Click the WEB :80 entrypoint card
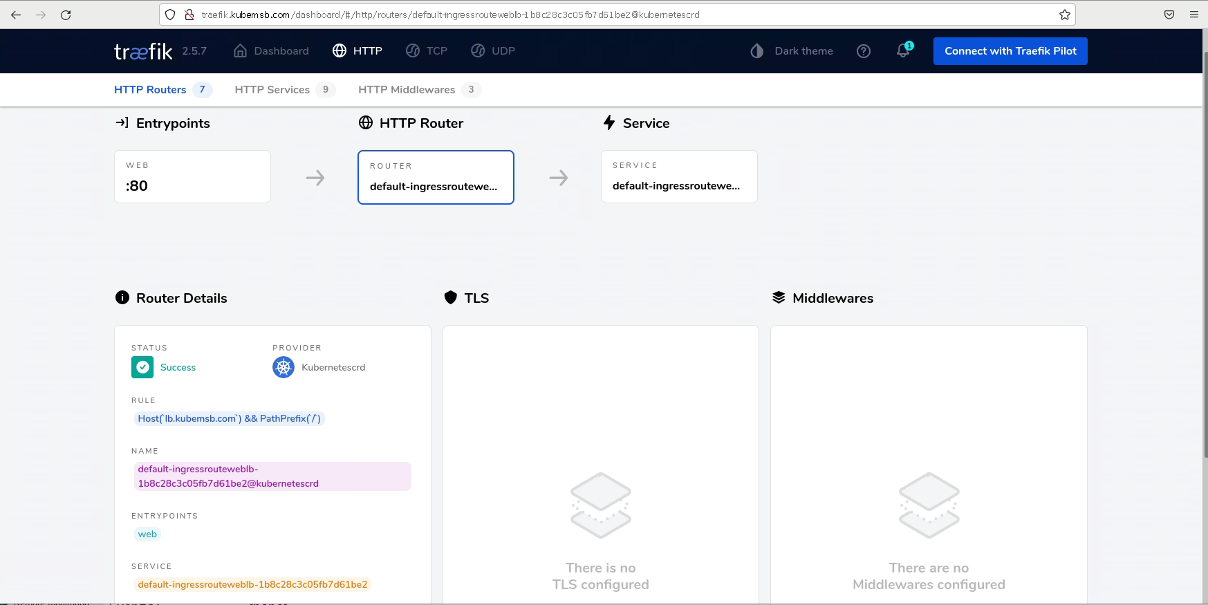 click(x=192, y=177)
